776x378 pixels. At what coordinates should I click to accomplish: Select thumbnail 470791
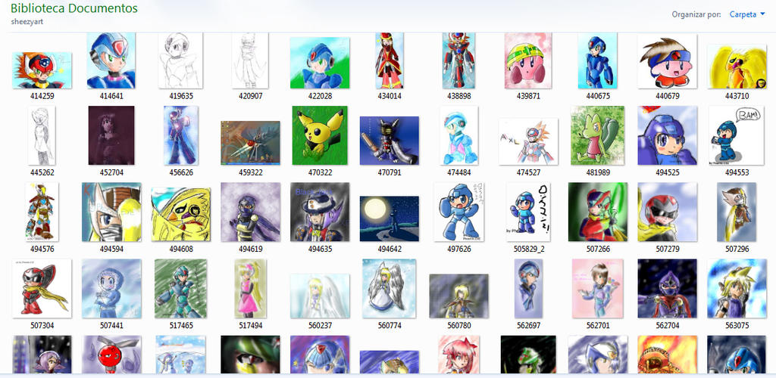390,141
